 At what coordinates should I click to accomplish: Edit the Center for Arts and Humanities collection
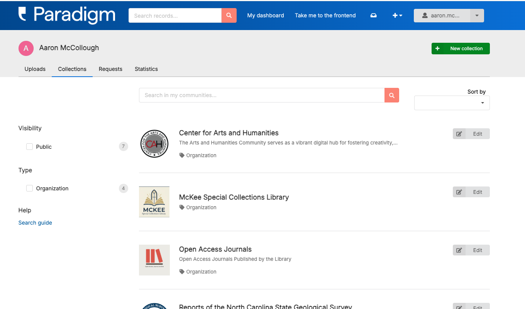tap(471, 134)
